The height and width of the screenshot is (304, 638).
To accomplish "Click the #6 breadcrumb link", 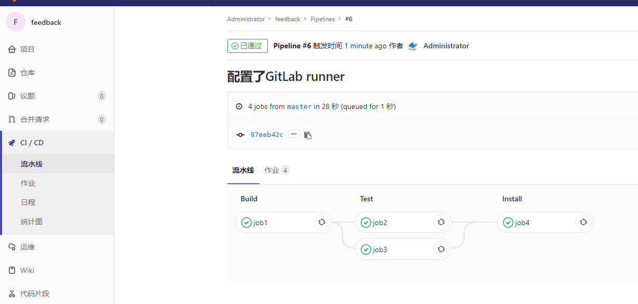I will click(x=349, y=19).
